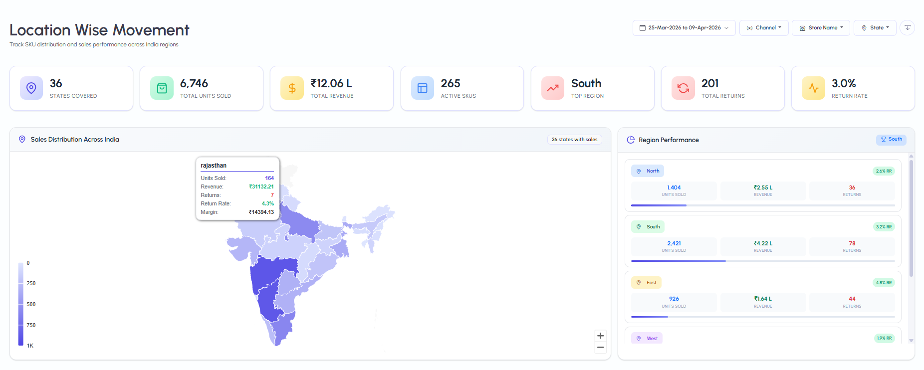Click the '3.0%' return rate value
Screen dimensions: 924x370
pyautogui.click(x=844, y=83)
